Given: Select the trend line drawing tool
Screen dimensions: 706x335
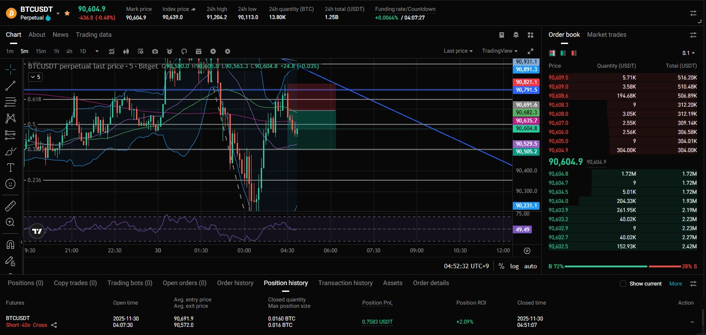Looking at the screenshot, I should [x=10, y=85].
